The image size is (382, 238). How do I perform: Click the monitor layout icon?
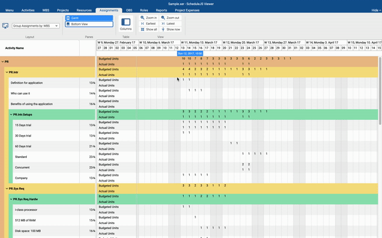click(x=5, y=26)
